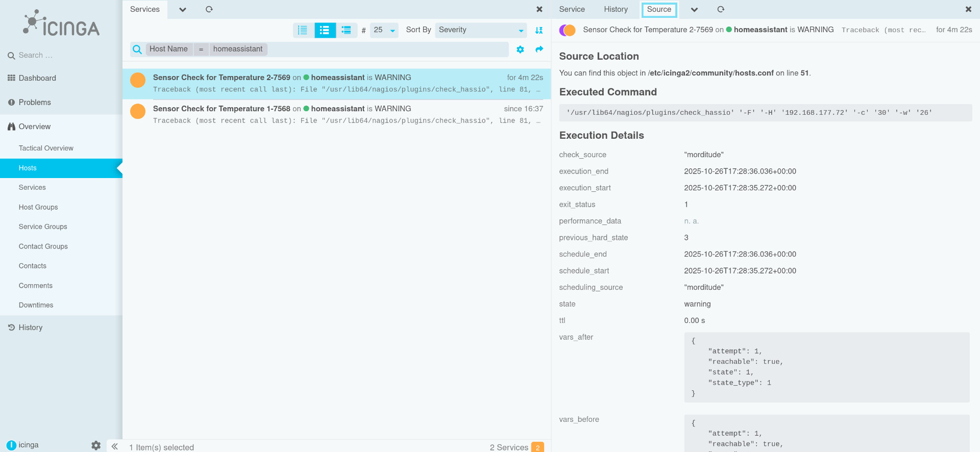Open the filter editor cog icon
The height and width of the screenshot is (452, 980).
pyautogui.click(x=520, y=49)
